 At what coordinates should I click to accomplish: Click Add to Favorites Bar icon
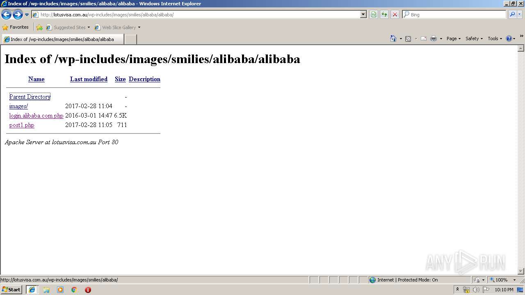[x=39, y=27]
